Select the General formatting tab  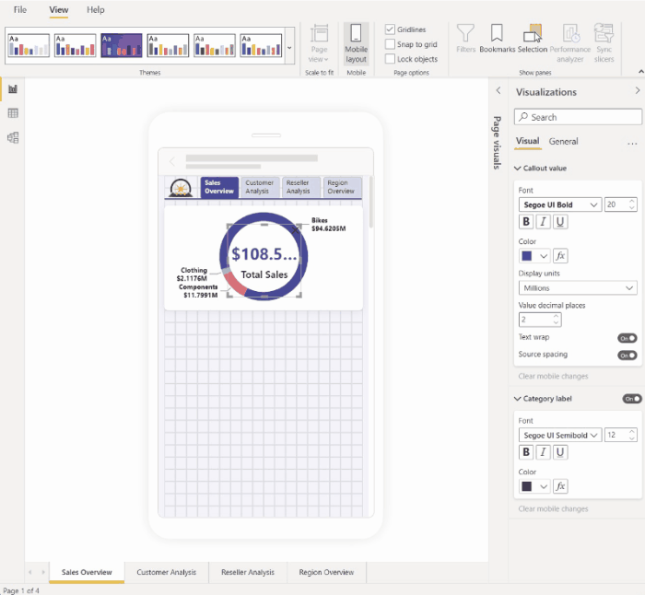click(564, 142)
